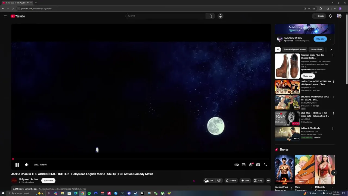Click the Hollywood Action channel avatar
The height and width of the screenshot is (196, 348).
(x=14, y=180)
